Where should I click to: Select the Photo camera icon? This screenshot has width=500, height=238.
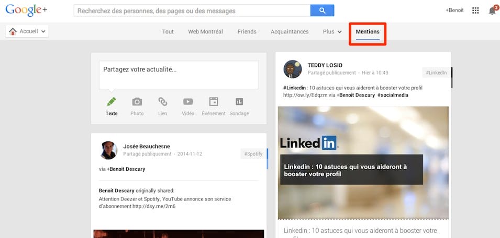coord(137,102)
